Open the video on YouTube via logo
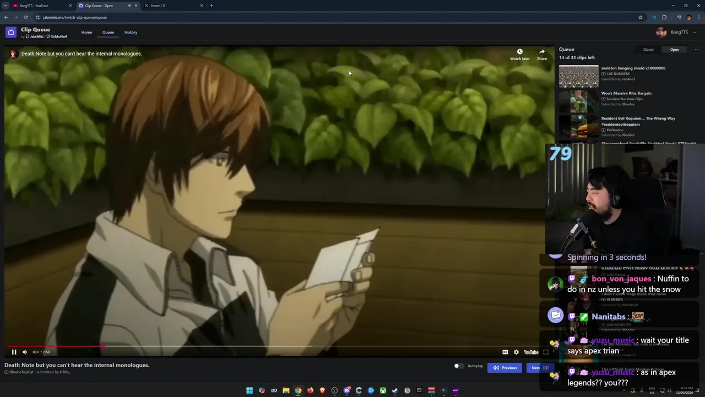The height and width of the screenshot is (397, 705). 531,352
